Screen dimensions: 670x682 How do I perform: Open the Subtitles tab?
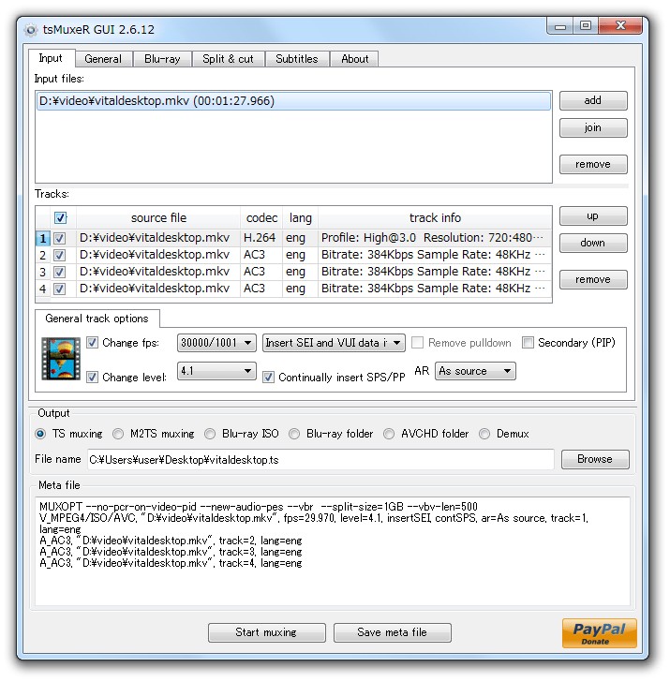pyautogui.click(x=296, y=58)
